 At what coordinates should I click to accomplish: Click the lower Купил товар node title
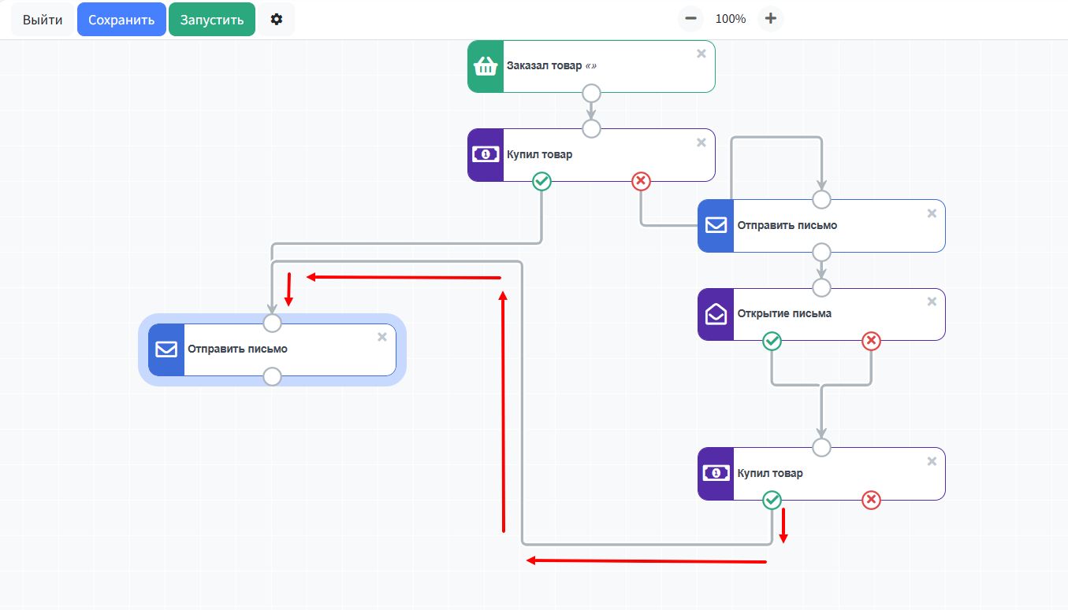point(770,473)
